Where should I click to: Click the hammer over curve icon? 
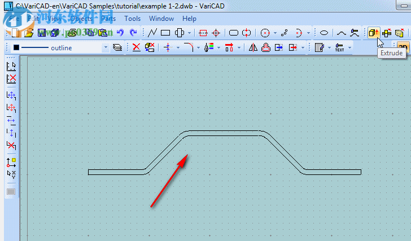[355, 33]
